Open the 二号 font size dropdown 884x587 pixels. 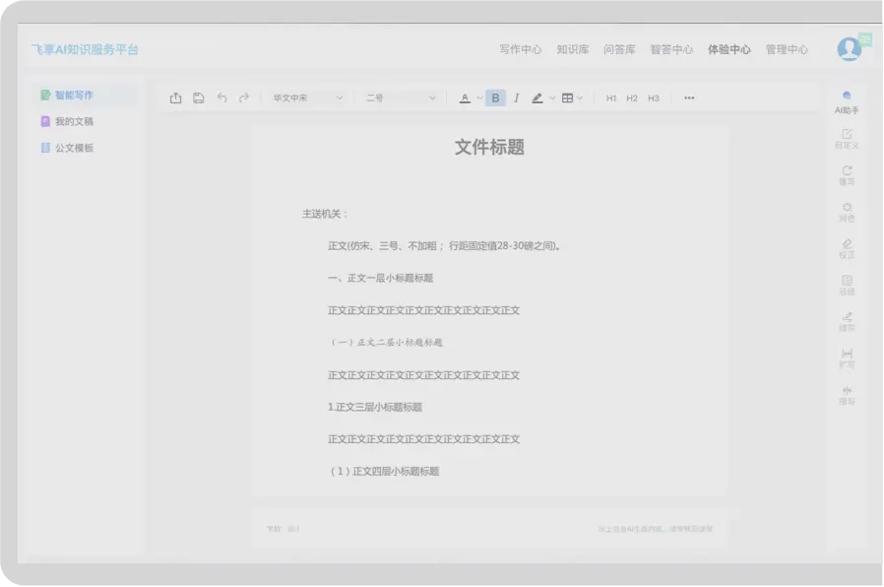pos(401,98)
